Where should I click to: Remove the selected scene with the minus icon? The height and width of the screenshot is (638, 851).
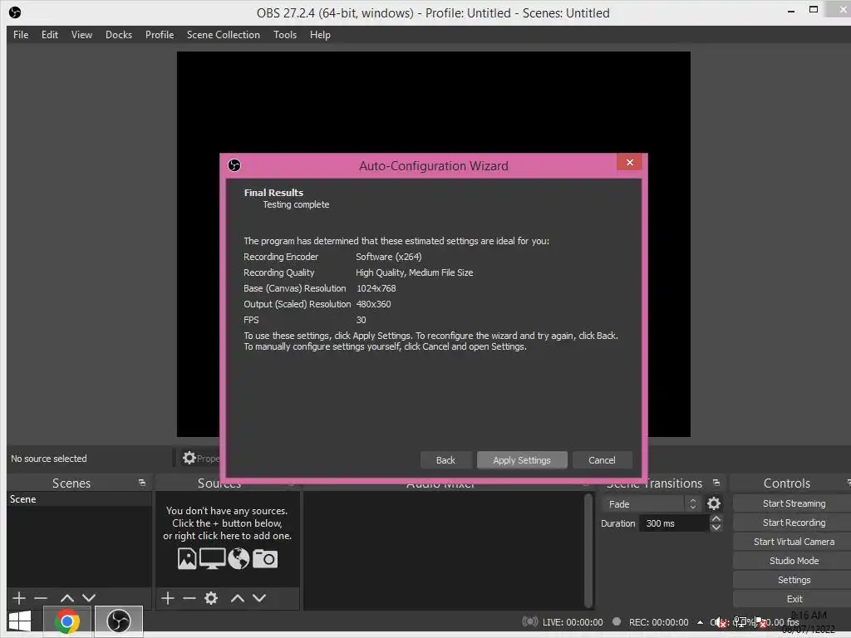pyautogui.click(x=41, y=598)
